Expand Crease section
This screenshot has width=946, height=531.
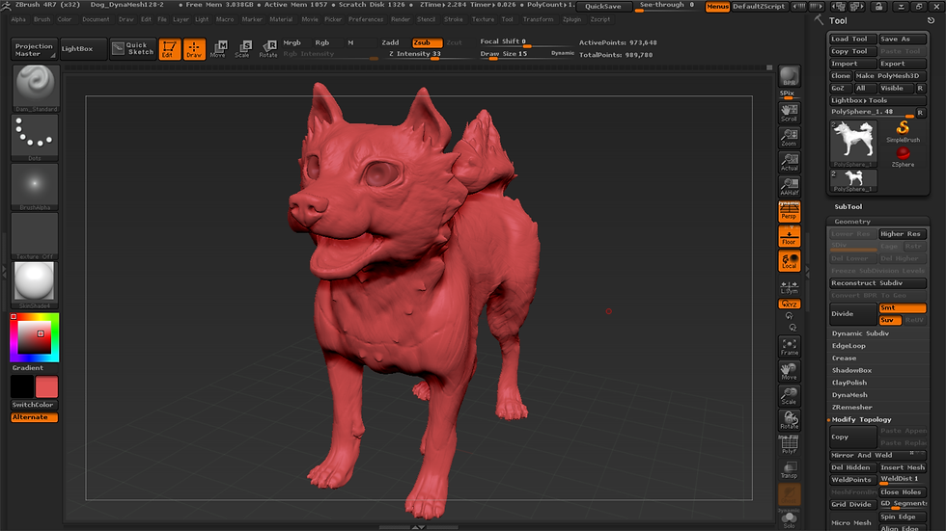844,358
